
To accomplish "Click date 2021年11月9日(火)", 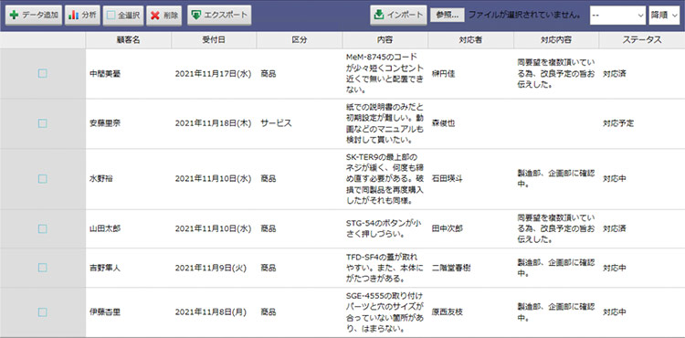I will [211, 268].
